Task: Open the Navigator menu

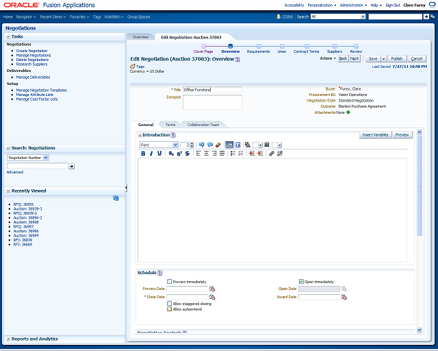Action: (x=26, y=16)
